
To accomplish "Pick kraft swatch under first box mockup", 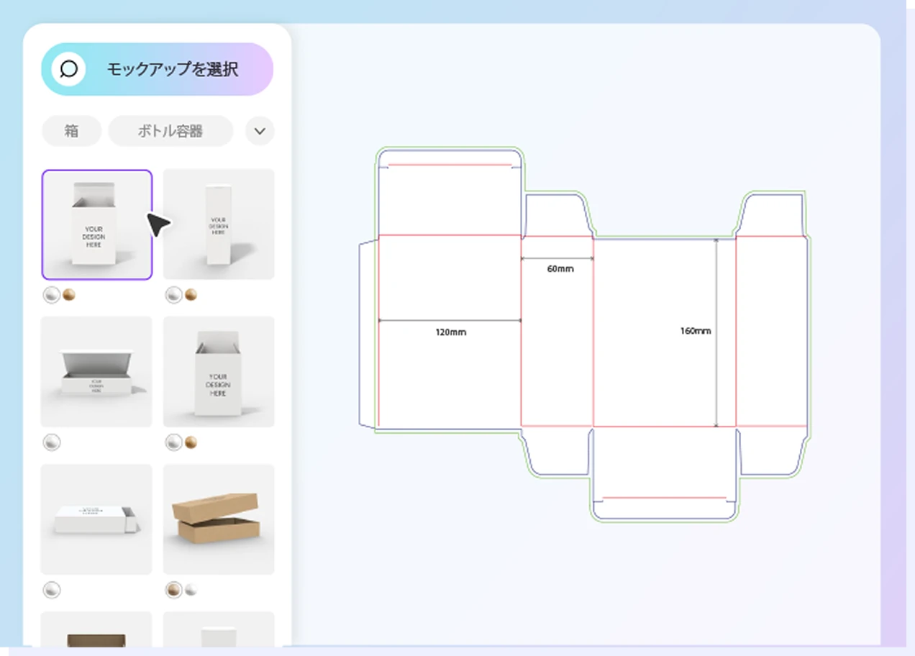I will [x=69, y=294].
